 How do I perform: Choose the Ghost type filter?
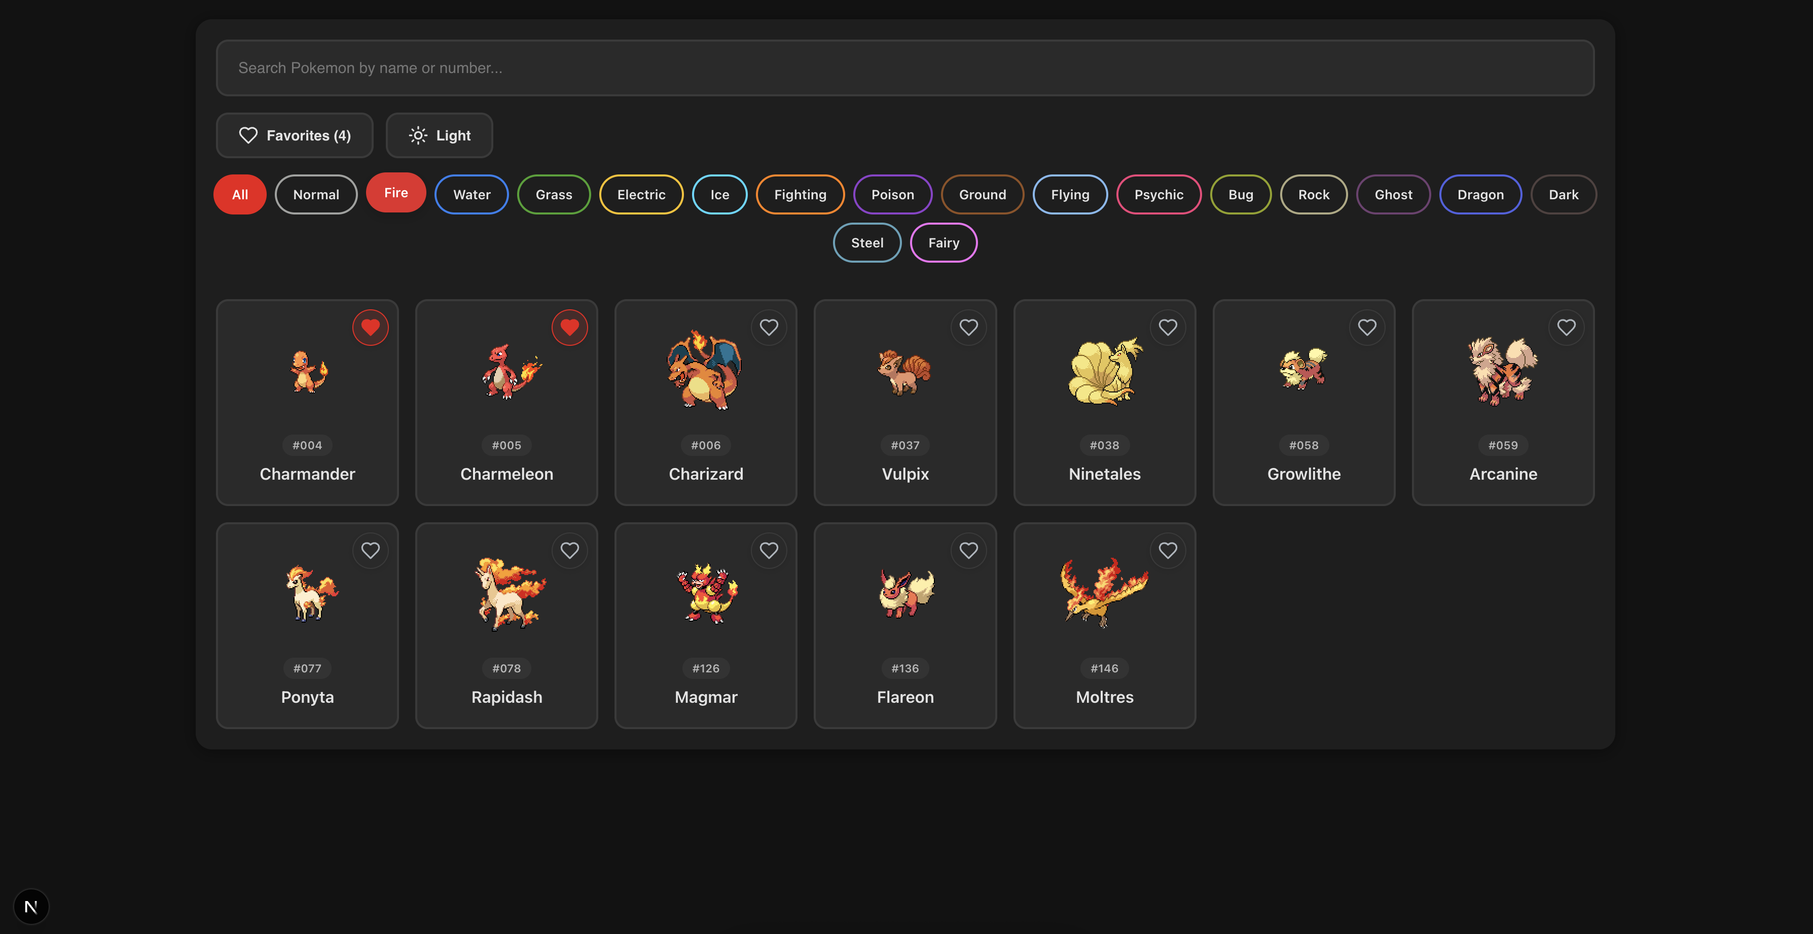pyautogui.click(x=1393, y=194)
